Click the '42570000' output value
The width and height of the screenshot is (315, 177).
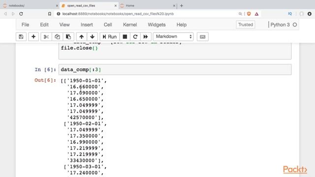(x=82, y=118)
